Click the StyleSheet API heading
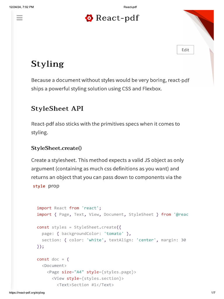This screenshot has height=299, width=224. point(57,109)
